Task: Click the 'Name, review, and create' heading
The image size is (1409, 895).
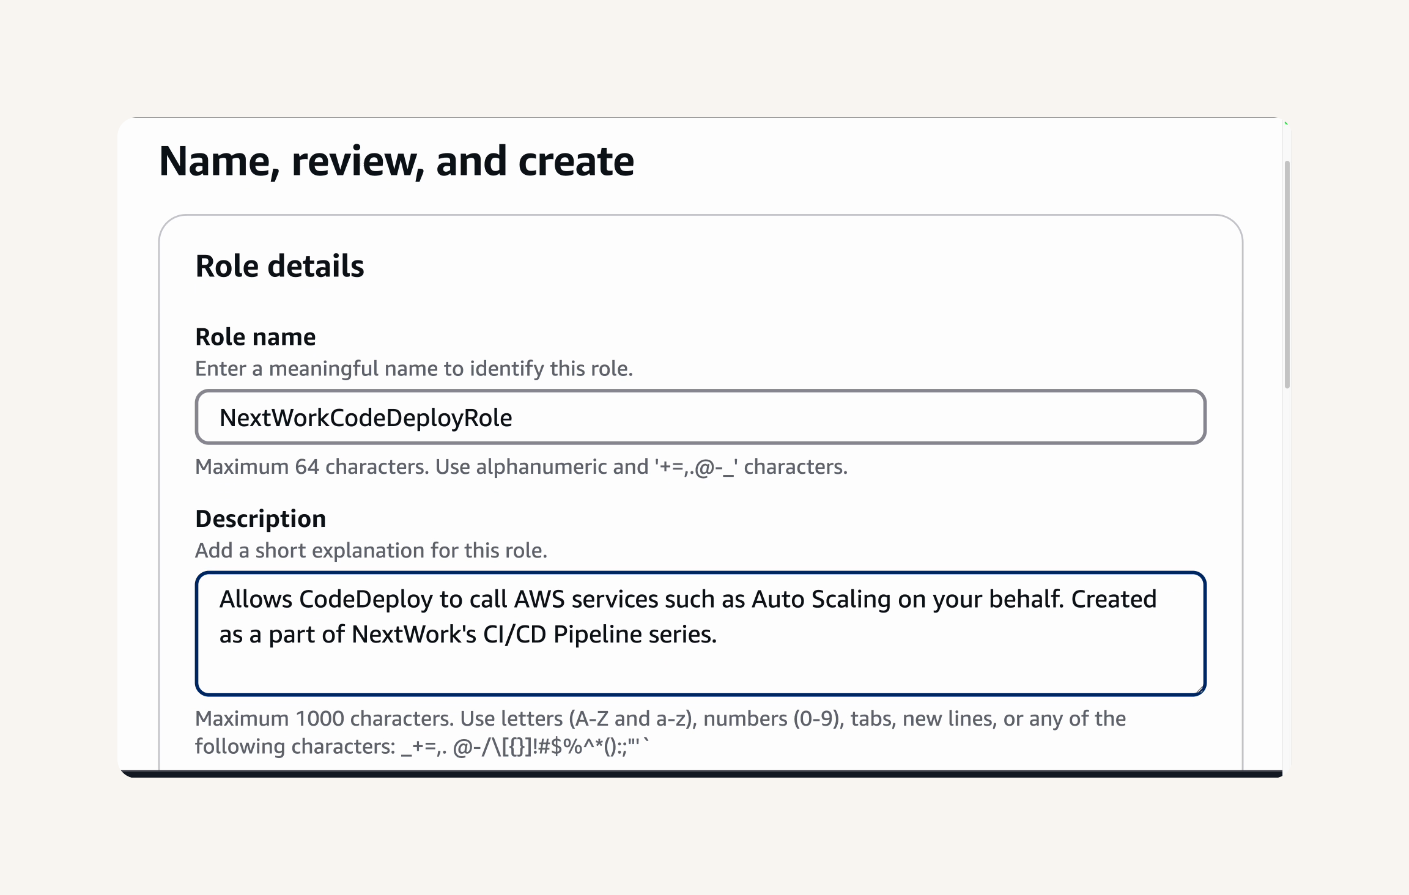Action: tap(396, 161)
